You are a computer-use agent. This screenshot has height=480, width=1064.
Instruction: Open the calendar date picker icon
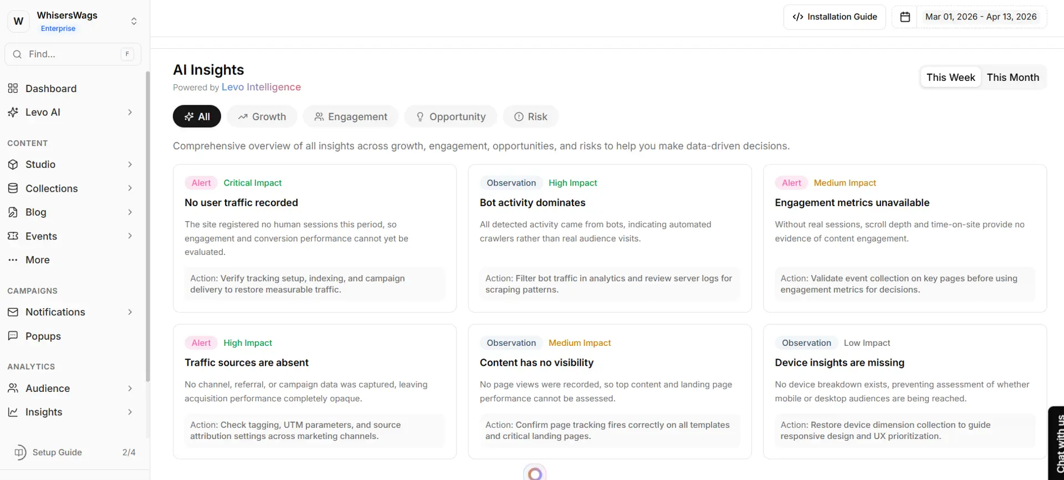pyautogui.click(x=905, y=17)
